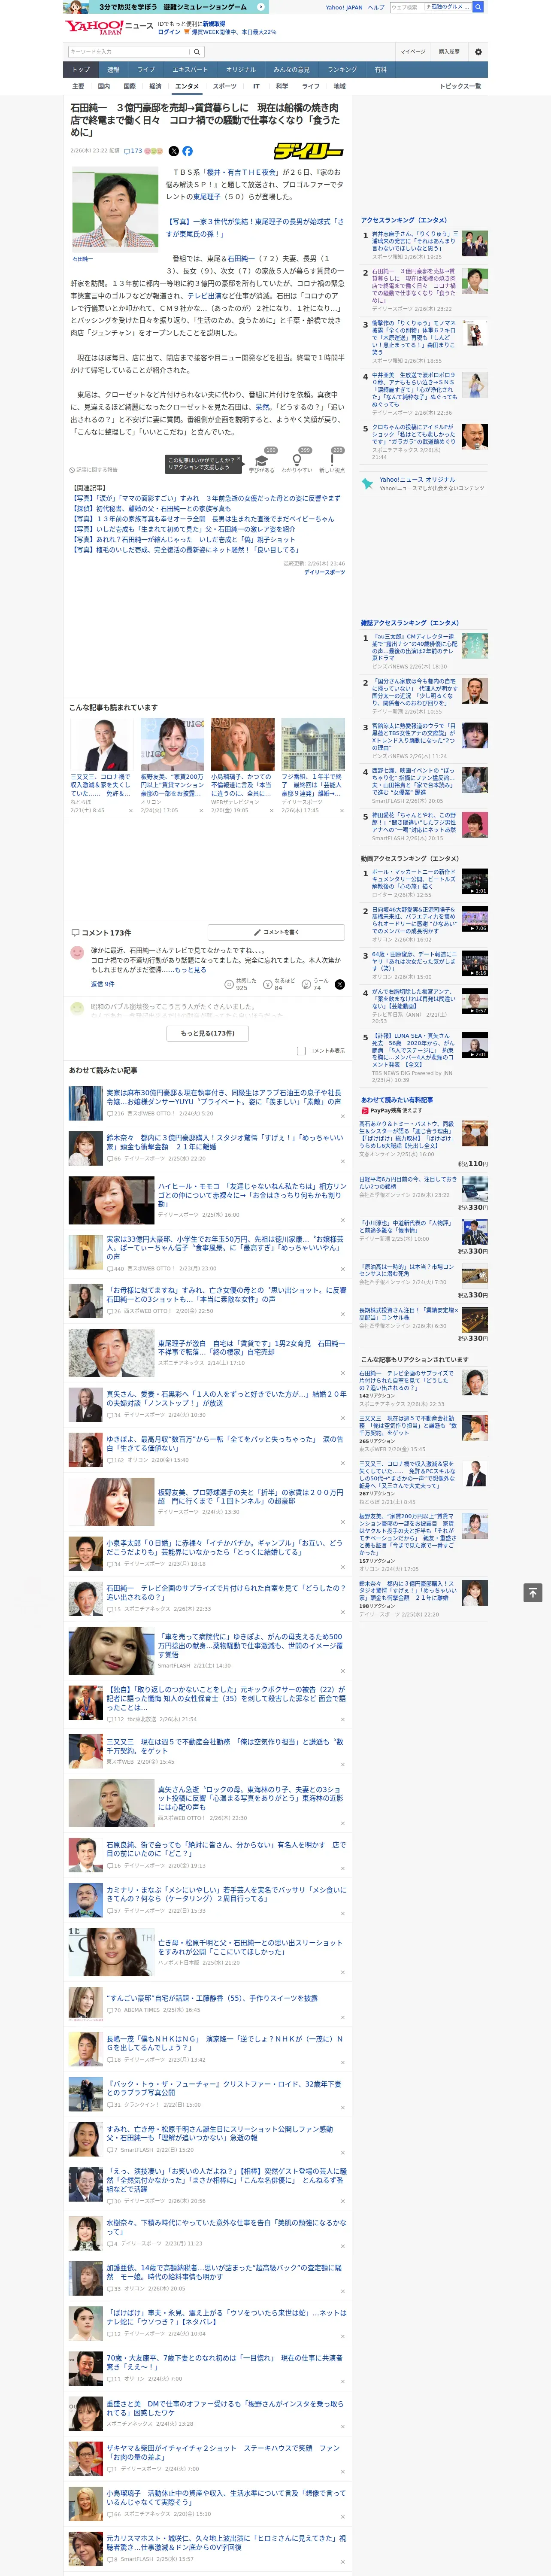Click the 防災を学ぼう top banner ad
The height and width of the screenshot is (2576, 551).
166,7
